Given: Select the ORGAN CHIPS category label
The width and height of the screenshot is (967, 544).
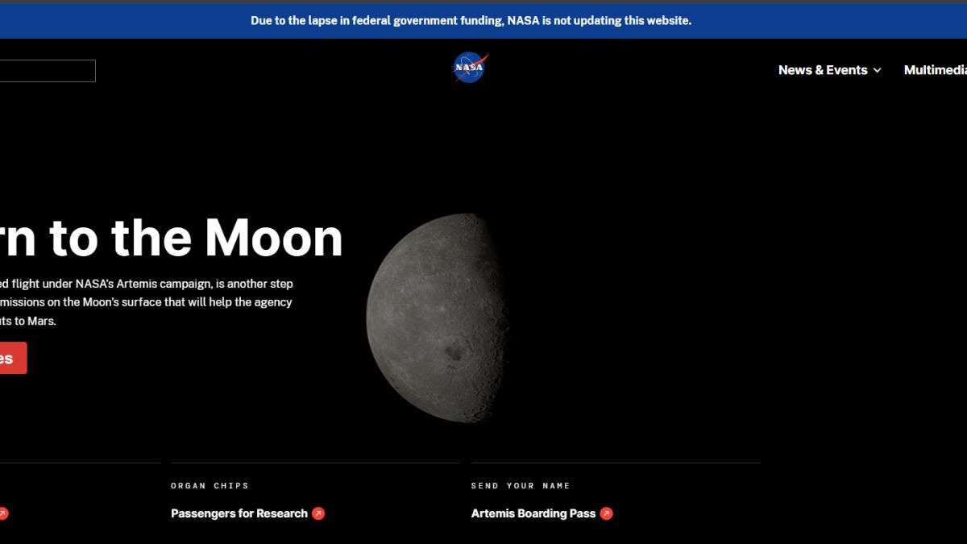Looking at the screenshot, I should [x=210, y=486].
